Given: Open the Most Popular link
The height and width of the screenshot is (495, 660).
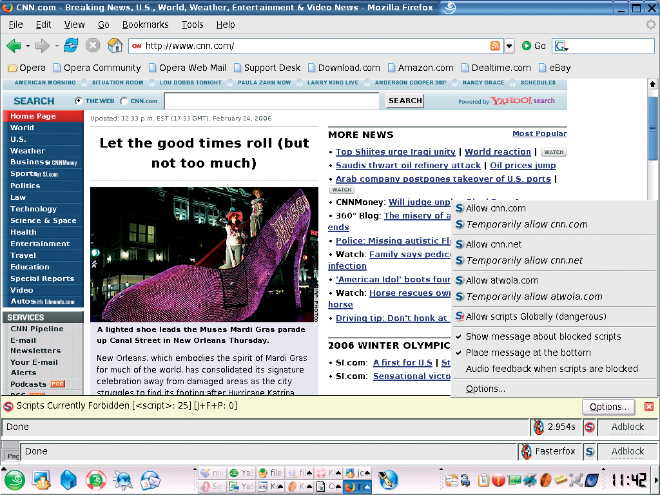Looking at the screenshot, I should [x=539, y=133].
